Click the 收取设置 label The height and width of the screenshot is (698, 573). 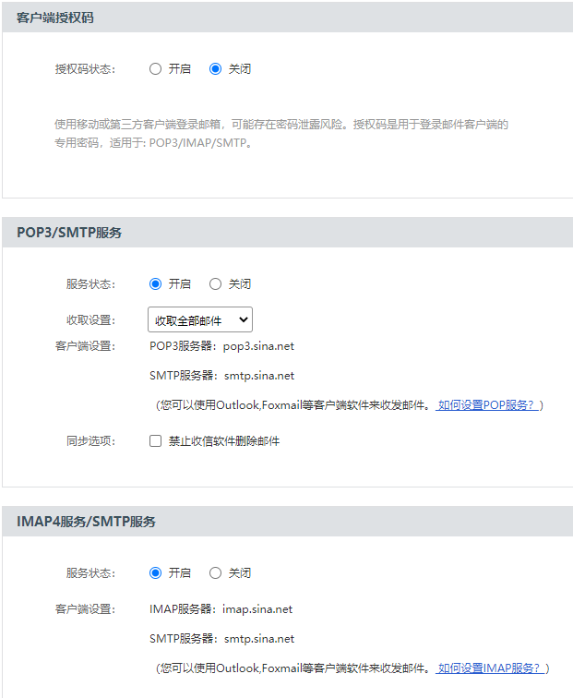tap(90, 320)
